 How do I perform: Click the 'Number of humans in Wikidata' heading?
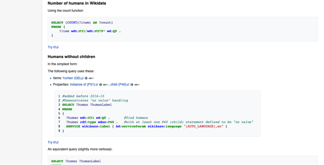click(x=77, y=3)
